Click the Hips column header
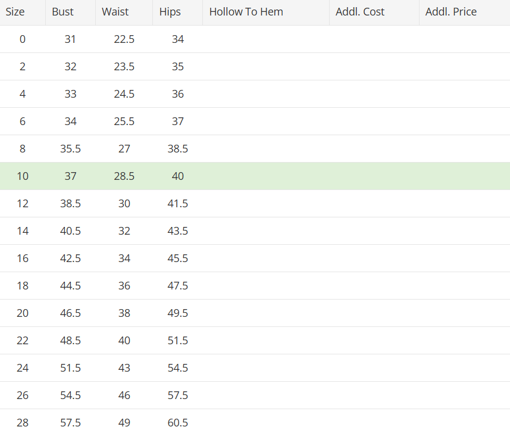Image resolution: width=510 pixels, height=433 pixels. coord(177,12)
